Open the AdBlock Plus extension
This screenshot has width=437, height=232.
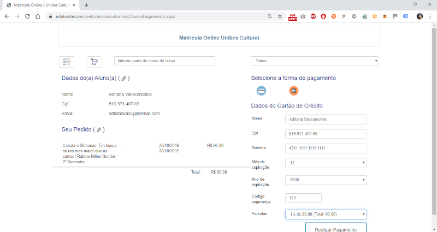[313, 16]
